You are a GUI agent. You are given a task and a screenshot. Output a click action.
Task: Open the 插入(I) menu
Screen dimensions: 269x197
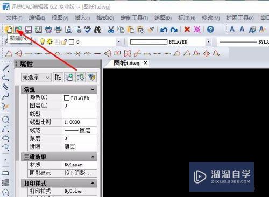(x=82, y=18)
